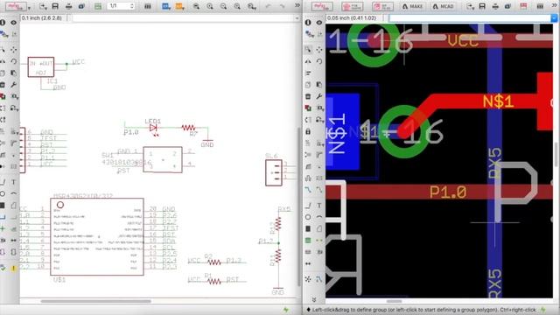Image resolution: width=560 pixels, height=315 pixels.
Task: Select the Circle tool in schematic toolbar
Action: point(3,193)
